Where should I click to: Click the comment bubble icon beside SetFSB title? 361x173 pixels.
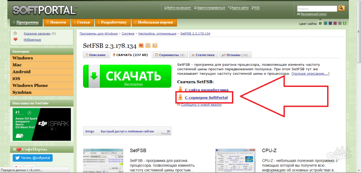point(148,45)
